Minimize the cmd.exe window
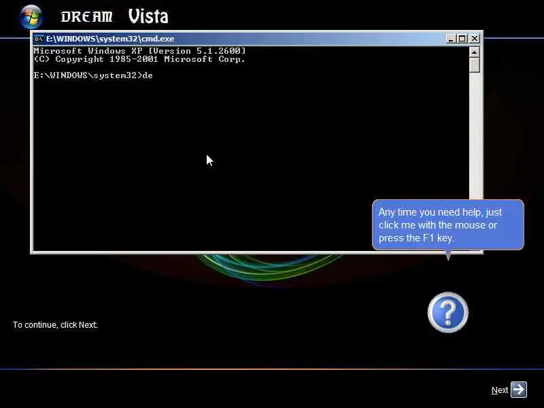This screenshot has height=408, width=544. pyautogui.click(x=450, y=39)
